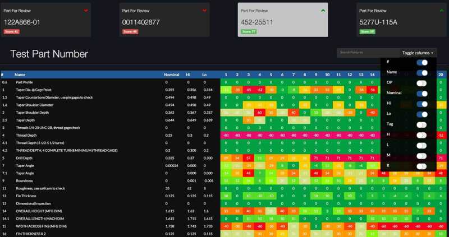Sort by the Lo column header
449x237 pixels.
(x=204, y=75)
